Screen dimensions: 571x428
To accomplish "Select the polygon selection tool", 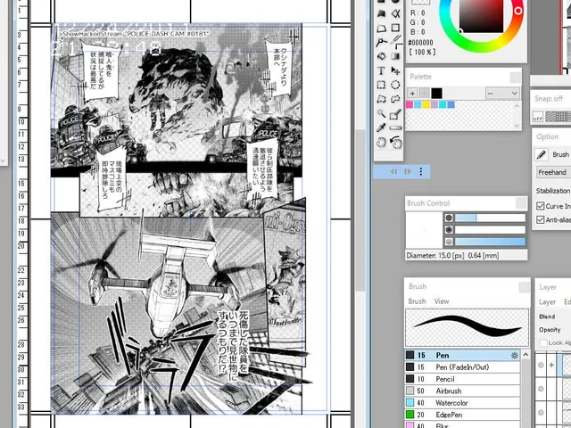I will (381, 99).
